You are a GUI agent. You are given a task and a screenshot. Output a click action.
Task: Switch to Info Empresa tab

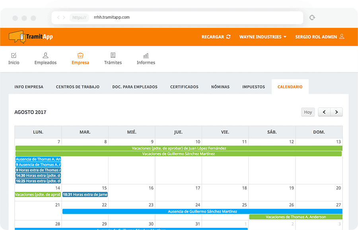[29, 87]
